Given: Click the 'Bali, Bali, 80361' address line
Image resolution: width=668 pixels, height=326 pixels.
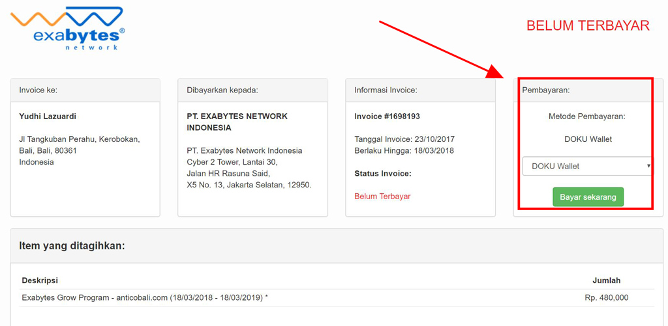Looking at the screenshot, I should pyautogui.click(x=48, y=150).
